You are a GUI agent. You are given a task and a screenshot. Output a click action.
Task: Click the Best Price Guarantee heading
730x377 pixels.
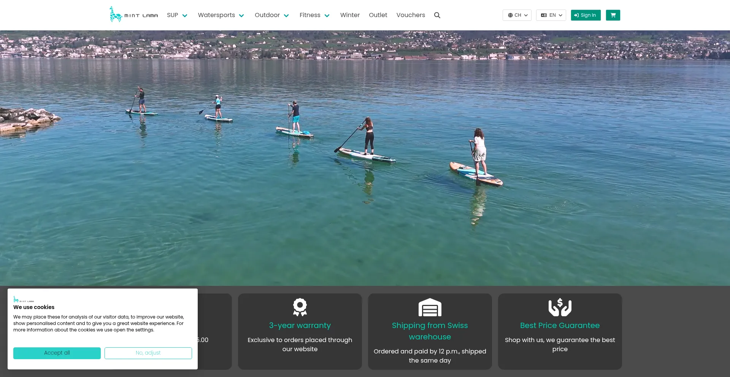(560, 325)
